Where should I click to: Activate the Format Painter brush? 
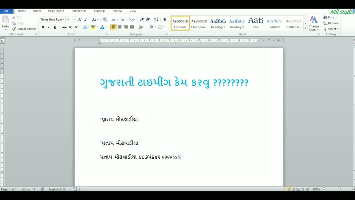(24, 29)
